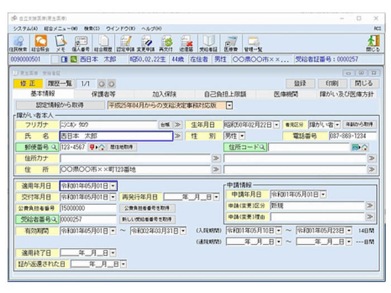Click the 認定情報から取得 button

[60, 105]
